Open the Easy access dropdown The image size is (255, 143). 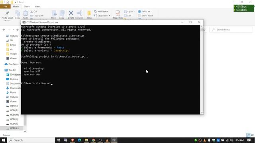point(102,15)
